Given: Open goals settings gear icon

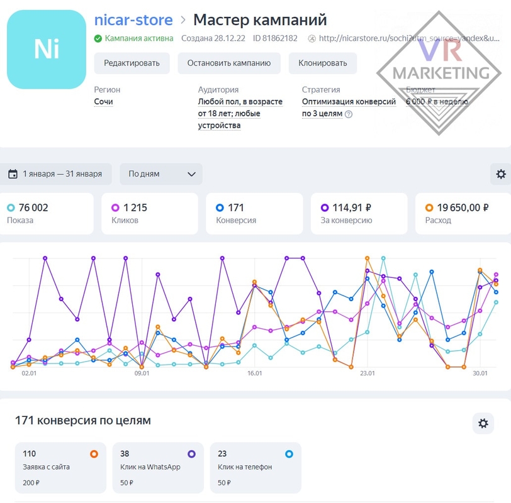Looking at the screenshot, I should (x=483, y=423).
